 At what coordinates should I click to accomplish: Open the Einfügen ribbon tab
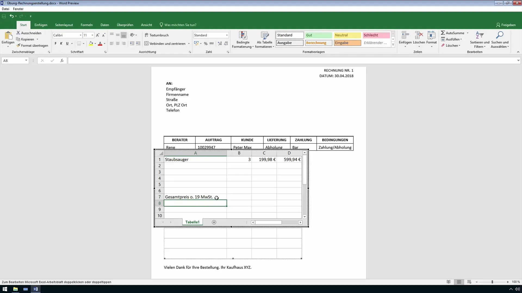pos(41,25)
